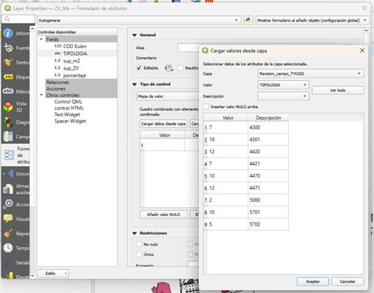Open the Etiquetas yellow abc tab
374x293 pixels.
tap(8, 77)
